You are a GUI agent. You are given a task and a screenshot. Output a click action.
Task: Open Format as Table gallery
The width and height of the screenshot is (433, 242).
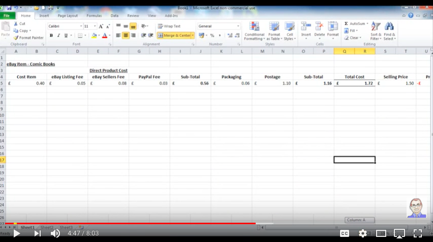[274, 31]
